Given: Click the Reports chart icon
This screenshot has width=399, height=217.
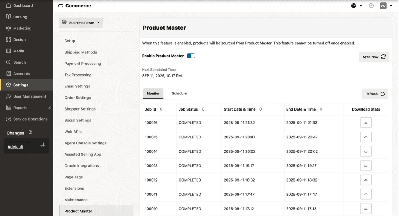Looking at the screenshot, I should click(x=9, y=108).
